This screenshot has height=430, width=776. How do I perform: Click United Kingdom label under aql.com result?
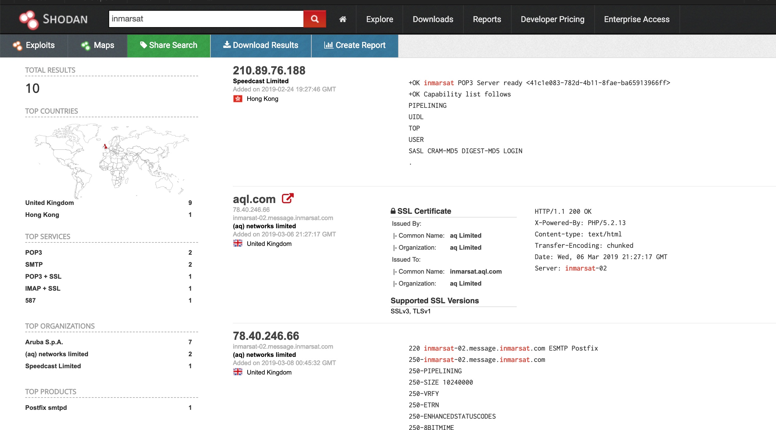tap(269, 244)
